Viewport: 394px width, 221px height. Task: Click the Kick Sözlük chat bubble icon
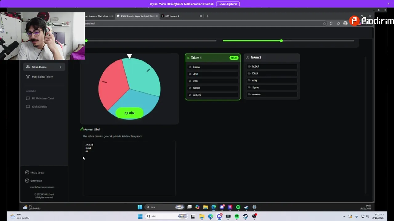(28, 107)
